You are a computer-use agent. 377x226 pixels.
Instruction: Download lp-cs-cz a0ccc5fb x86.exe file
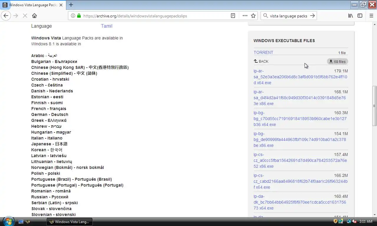300,160
